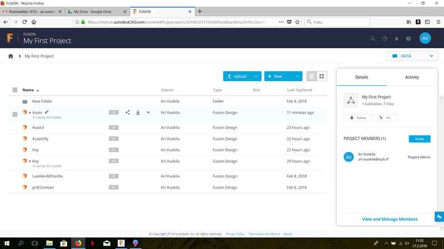Click the Invite members button
The width and height of the screenshot is (444, 249).
(420, 139)
